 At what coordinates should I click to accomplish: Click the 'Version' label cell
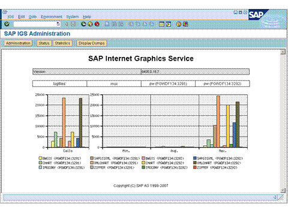(x=87, y=71)
